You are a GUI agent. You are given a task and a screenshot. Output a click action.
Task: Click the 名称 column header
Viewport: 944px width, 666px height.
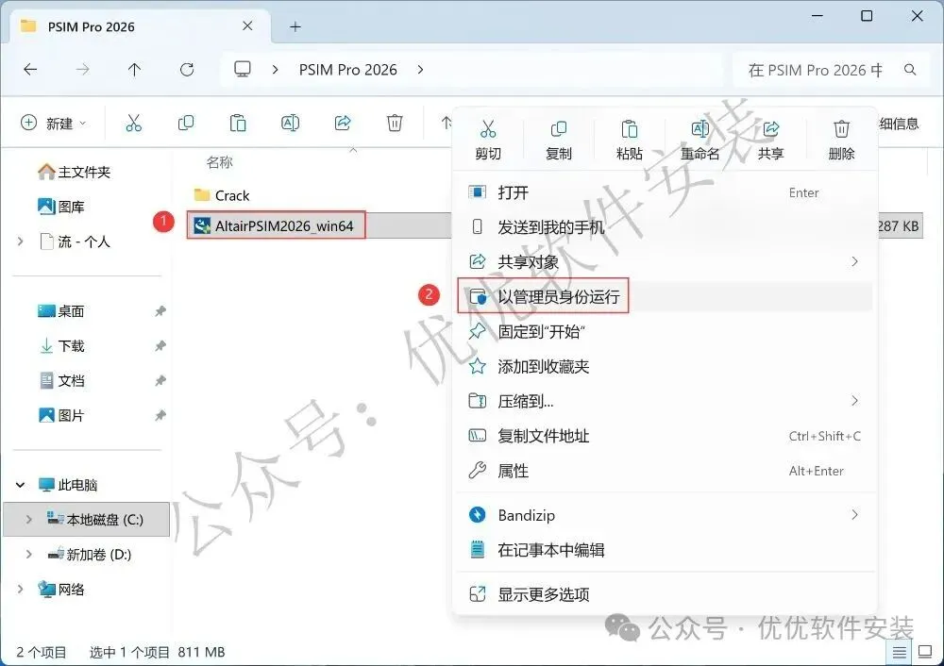pyautogui.click(x=219, y=162)
